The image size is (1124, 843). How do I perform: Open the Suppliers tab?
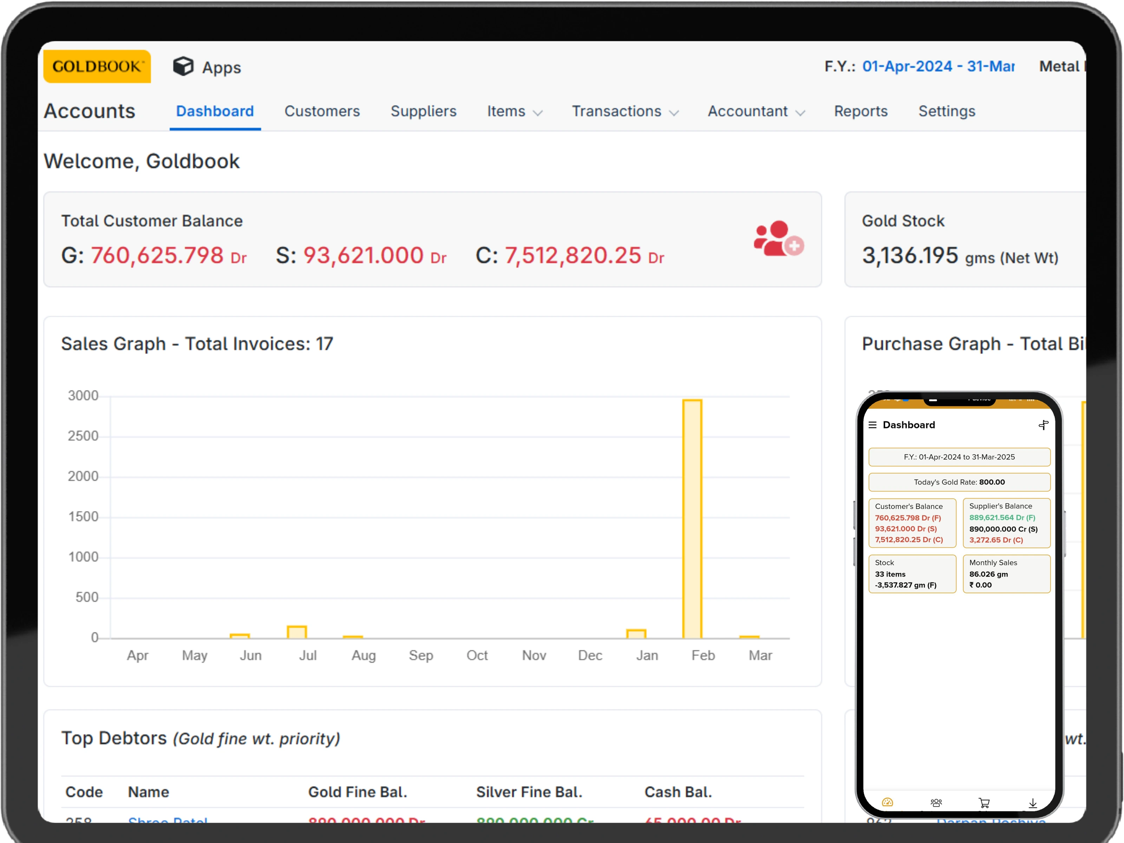[x=423, y=111]
